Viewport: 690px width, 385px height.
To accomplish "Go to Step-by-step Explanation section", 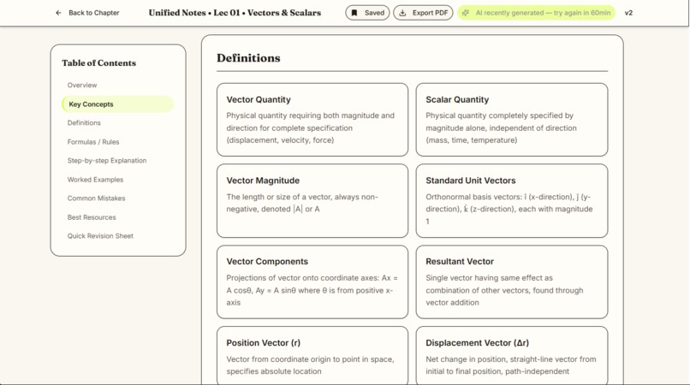I will [x=106, y=161].
